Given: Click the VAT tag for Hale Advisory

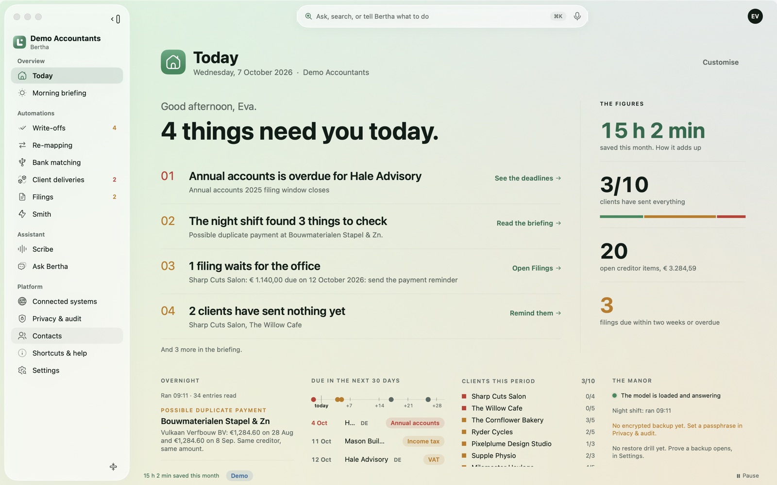Looking at the screenshot, I should (434, 460).
